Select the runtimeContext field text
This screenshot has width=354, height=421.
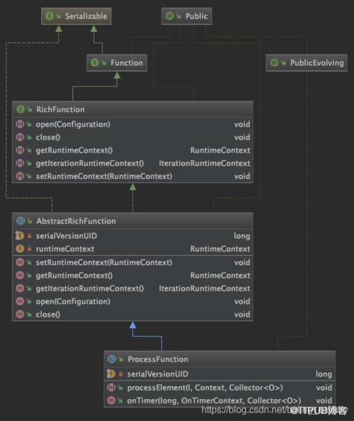[x=65, y=249]
